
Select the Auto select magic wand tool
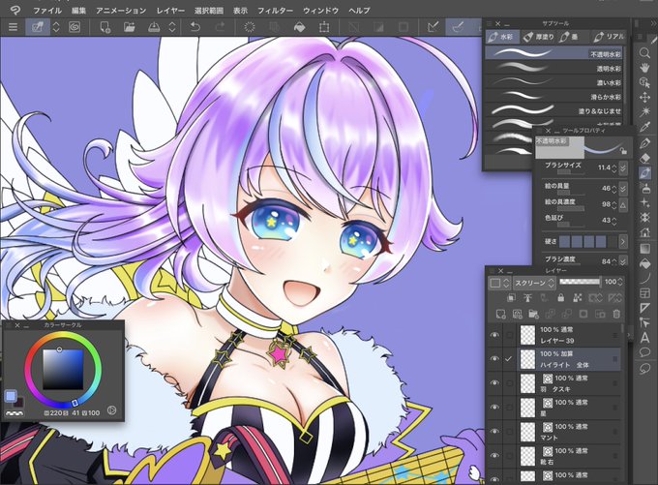pyautogui.click(x=645, y=112)
